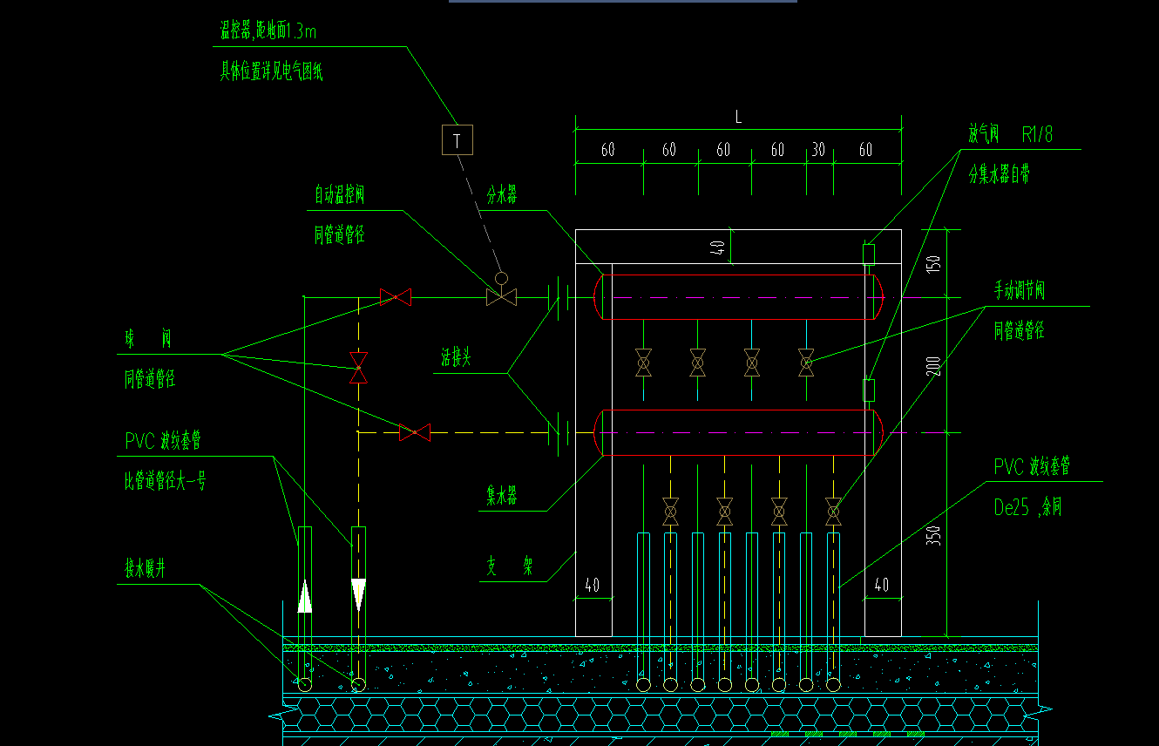Select the thermostat T box symbol
1159x746 pixels.
click(x=457, y=139)
